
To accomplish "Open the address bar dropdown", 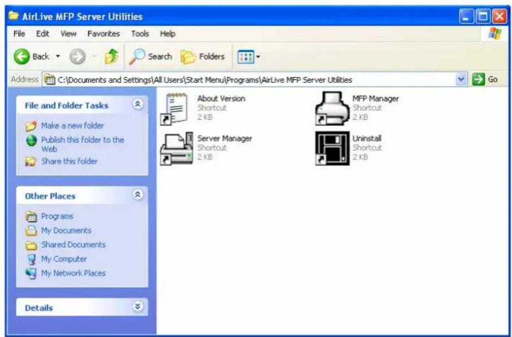I will (x=461, y=80).
